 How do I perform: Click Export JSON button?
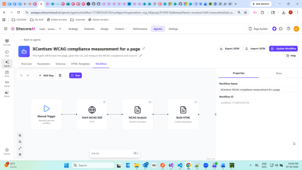pyautogui.click(x=230, y=49)
